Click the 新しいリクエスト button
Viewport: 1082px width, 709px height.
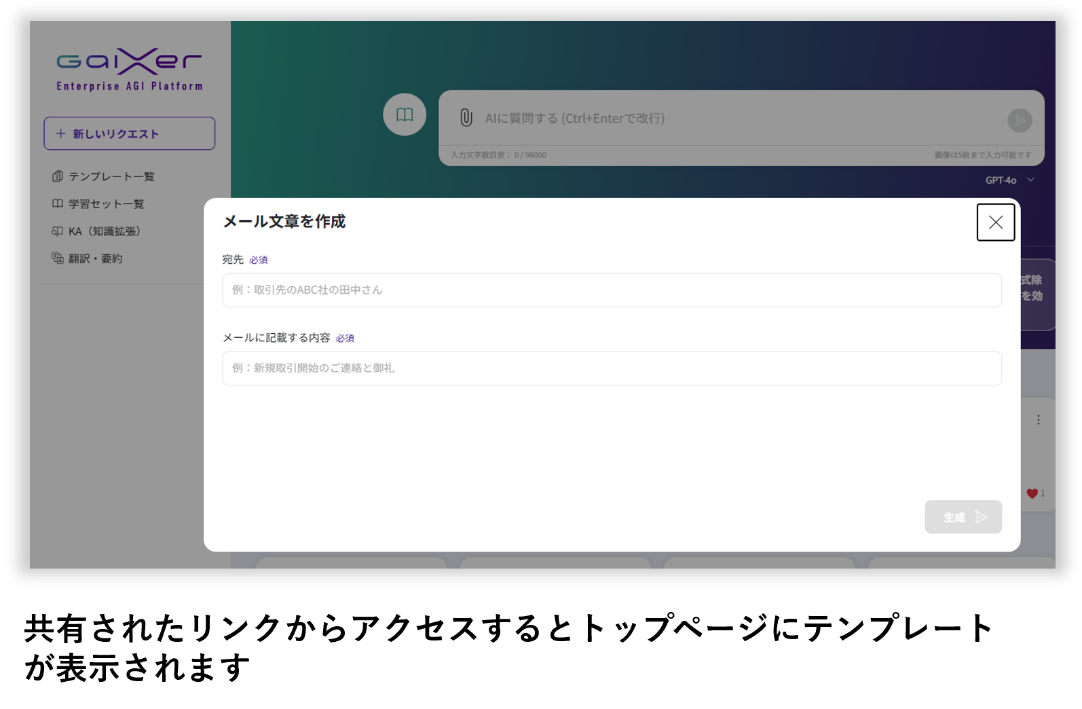coord(130,134)
